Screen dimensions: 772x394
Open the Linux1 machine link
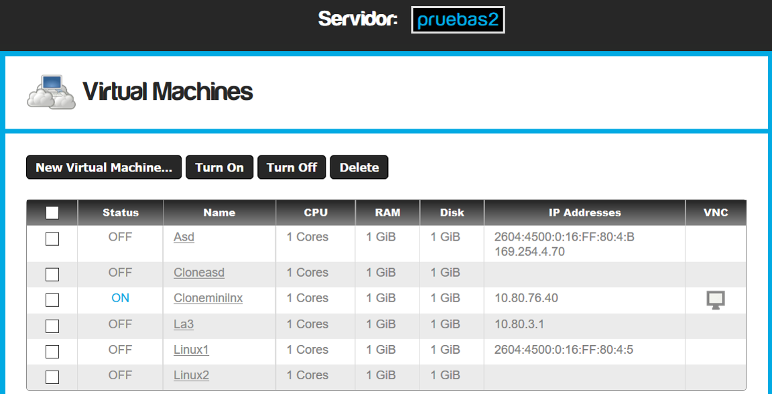pyautogui.click(x=192, y=350)
